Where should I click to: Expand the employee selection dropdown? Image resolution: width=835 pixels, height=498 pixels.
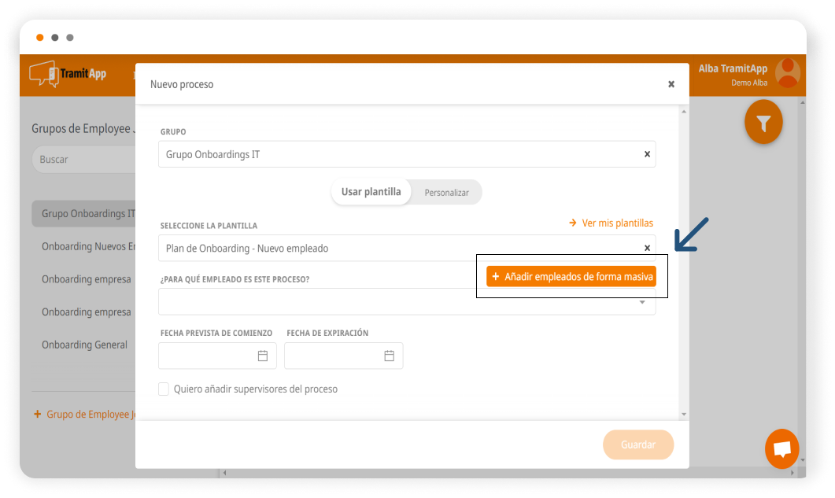[642, 302]
